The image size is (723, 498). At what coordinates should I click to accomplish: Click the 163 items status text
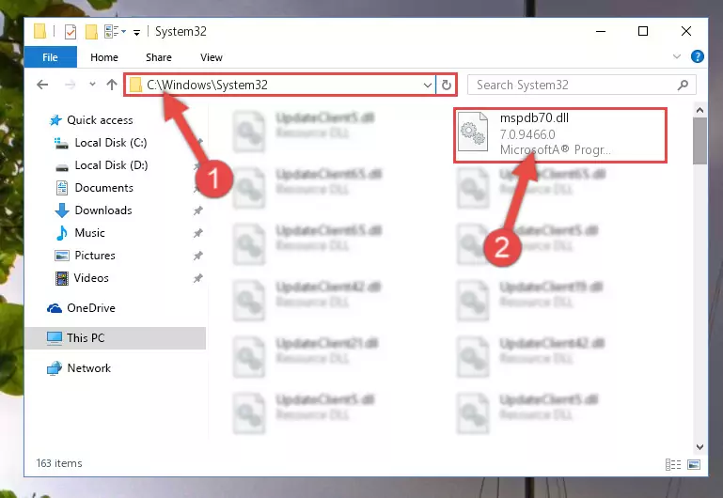[59, 463]
